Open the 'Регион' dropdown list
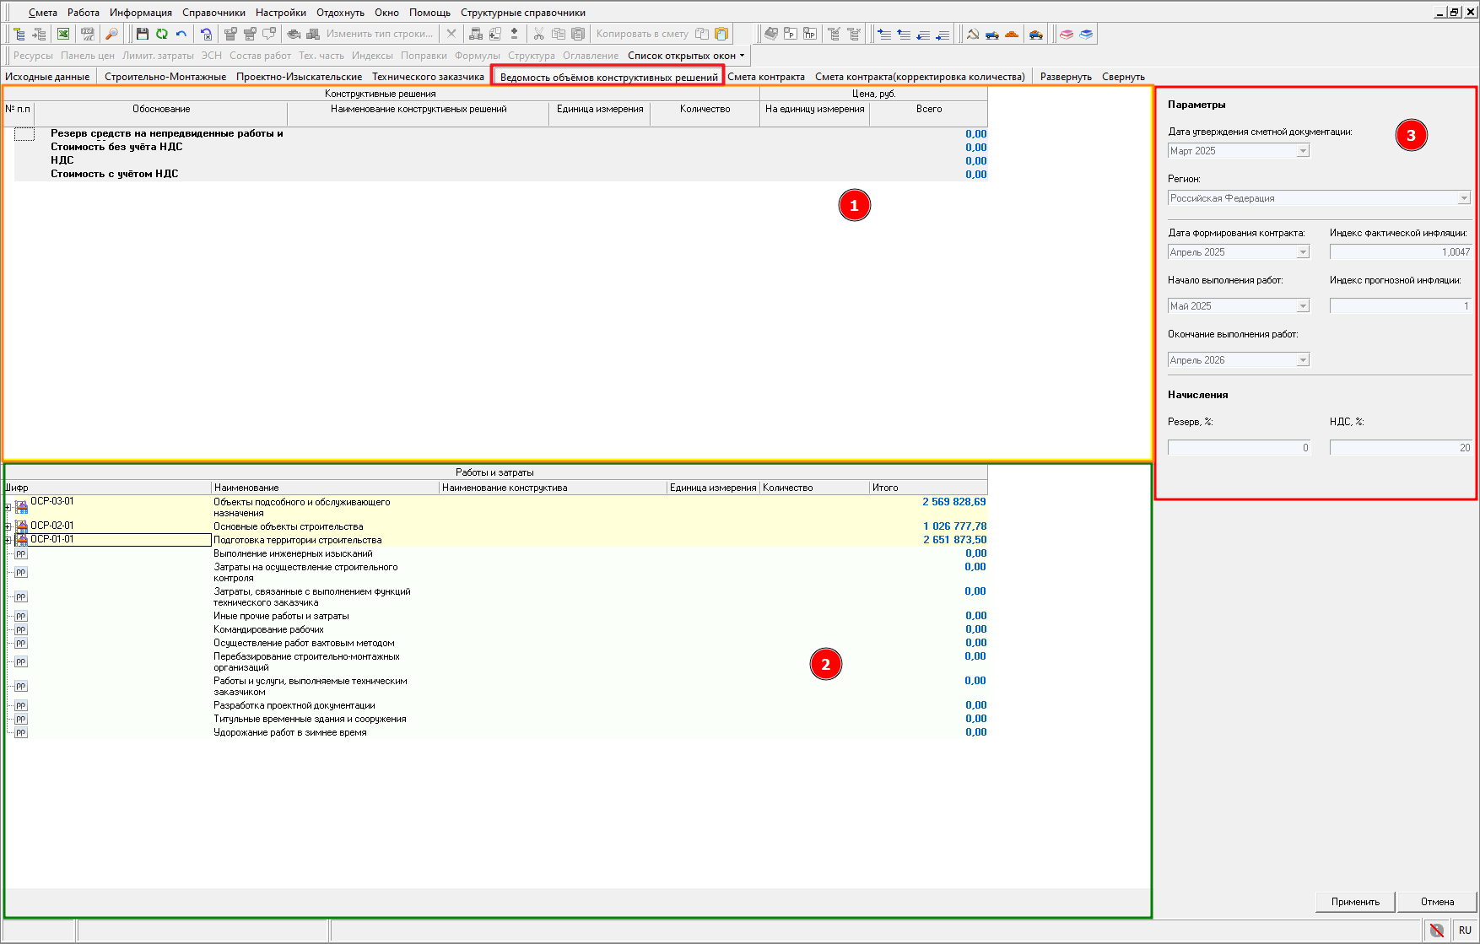The image size is (1480, 944). coord(1463,198)
